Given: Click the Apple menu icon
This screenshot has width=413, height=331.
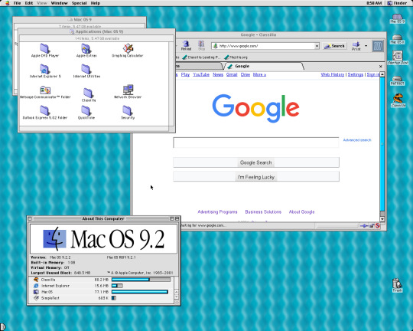Looking at the screenshot, I should pos(7,3).
